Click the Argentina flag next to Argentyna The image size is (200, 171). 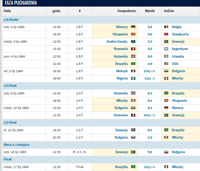pyautogui.click(x=166, y=49)
